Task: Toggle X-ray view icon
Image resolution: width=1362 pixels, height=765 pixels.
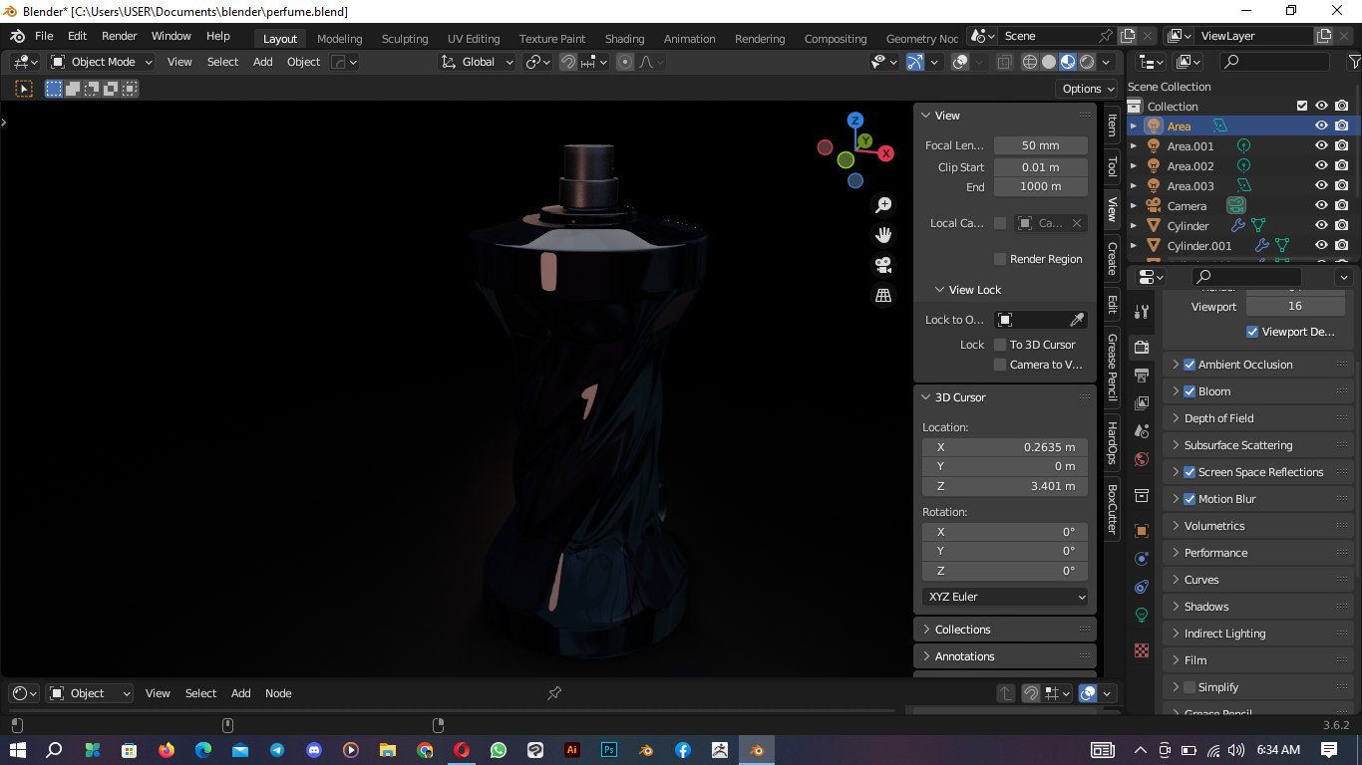Action: [x=1004, y=62]
